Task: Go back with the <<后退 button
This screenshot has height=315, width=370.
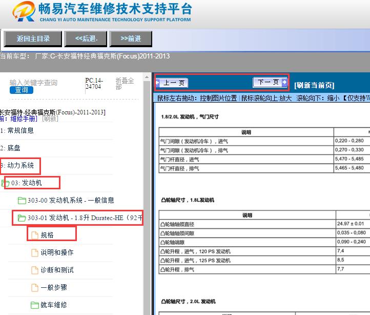Action: coord(86,38)
